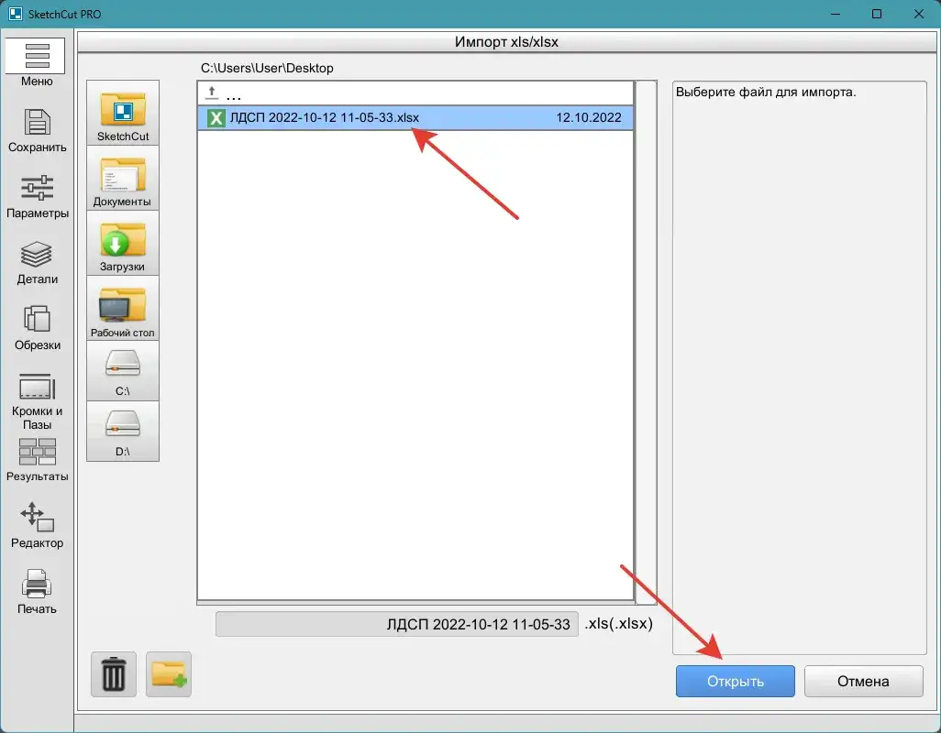Open the Результаты results icon

[37, 453]
